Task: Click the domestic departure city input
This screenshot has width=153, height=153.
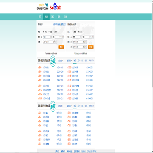Action: pos(48,37)
